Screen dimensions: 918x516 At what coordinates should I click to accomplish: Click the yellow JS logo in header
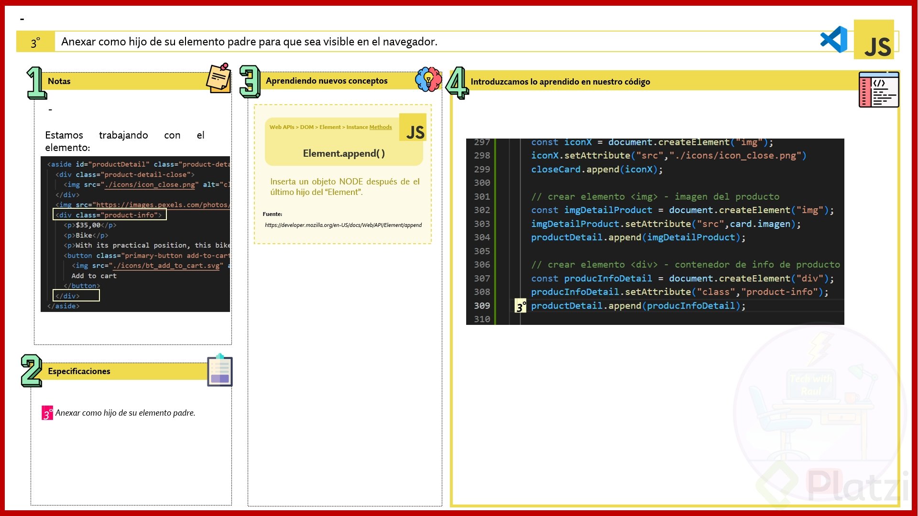point(874,40)
